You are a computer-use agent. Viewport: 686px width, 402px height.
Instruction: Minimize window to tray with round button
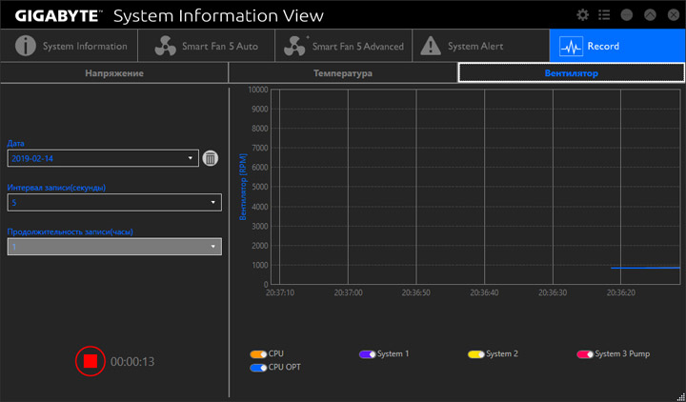[627, 15]
